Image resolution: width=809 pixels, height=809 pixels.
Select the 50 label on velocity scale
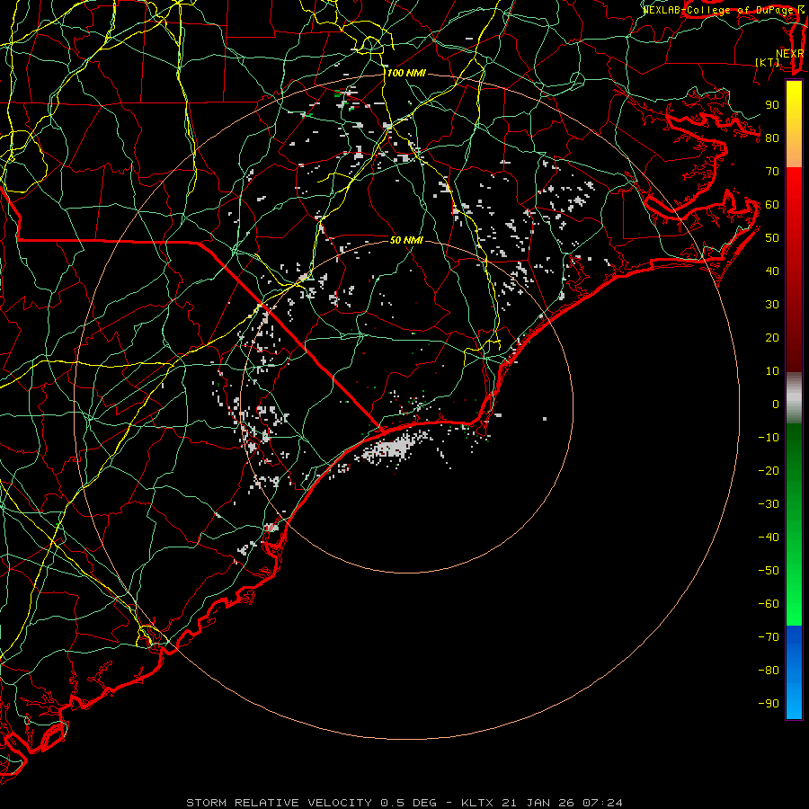(772, 238)
